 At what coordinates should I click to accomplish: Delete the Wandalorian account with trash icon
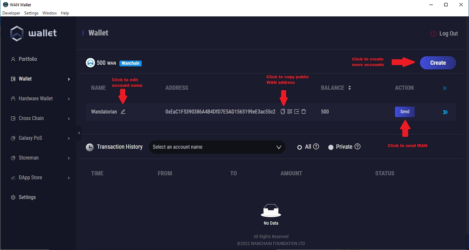pyautogui.click(x=304, y=112)
